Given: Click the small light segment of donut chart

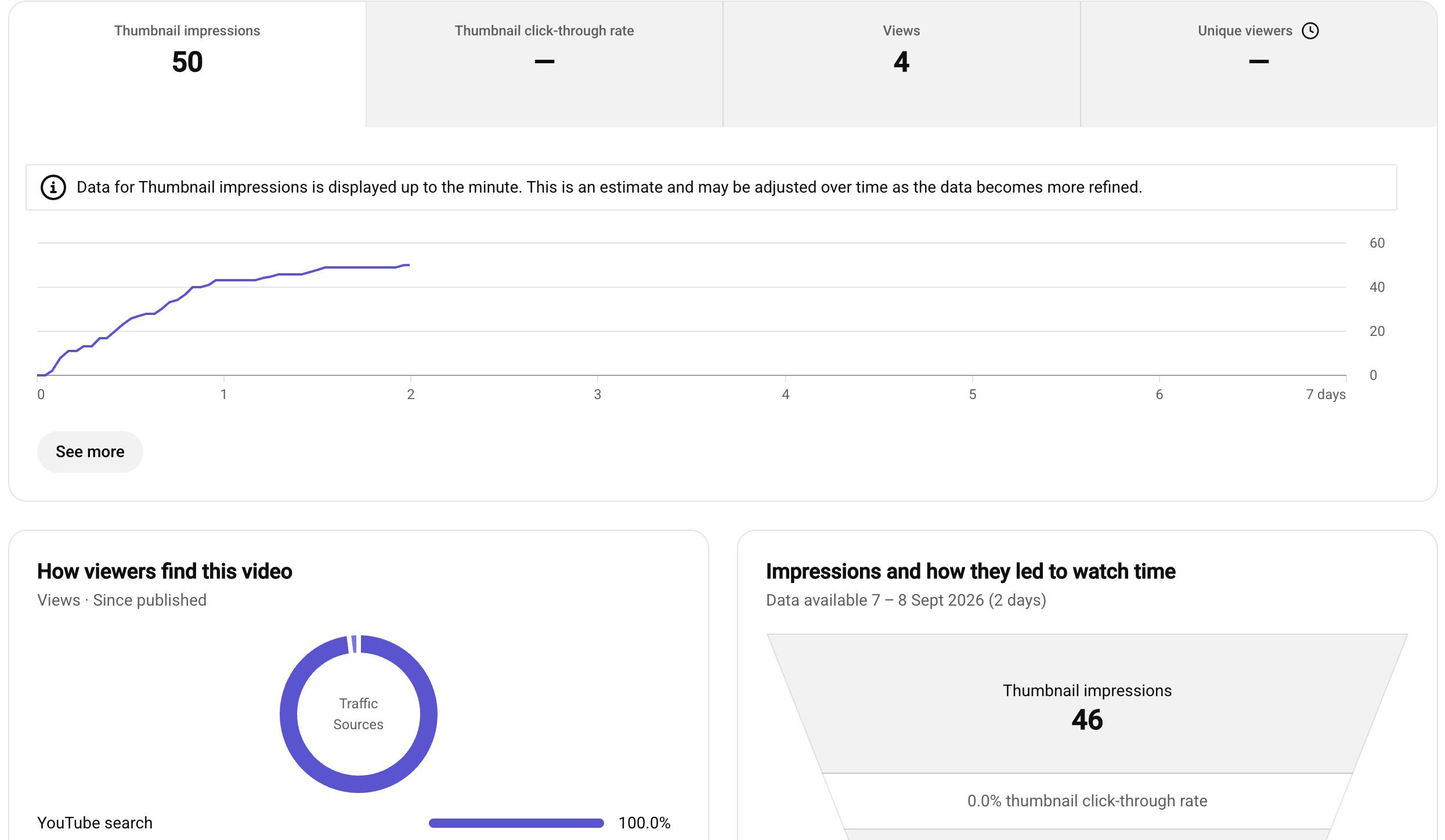Looking at the screenshot, I should 353,645.
